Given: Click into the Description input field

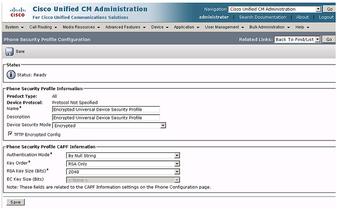Looking at the screenshot, I should click(106, 117).
